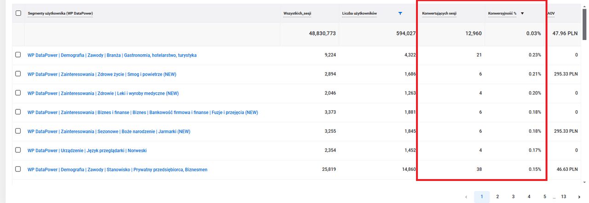Click the users value 4,322
Image resolution: width=589 pixels, height=203 pixels.
tap(410, 55)
